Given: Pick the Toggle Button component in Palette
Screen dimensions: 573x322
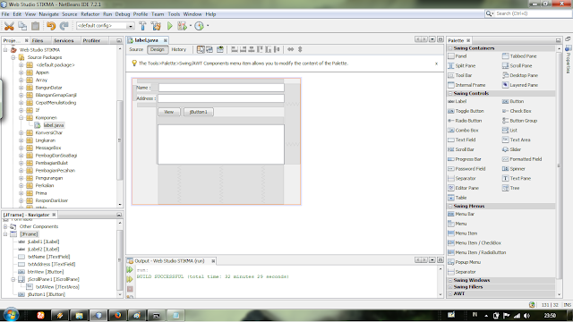Looking at the screenshot, I should click(x=466, y=111).
